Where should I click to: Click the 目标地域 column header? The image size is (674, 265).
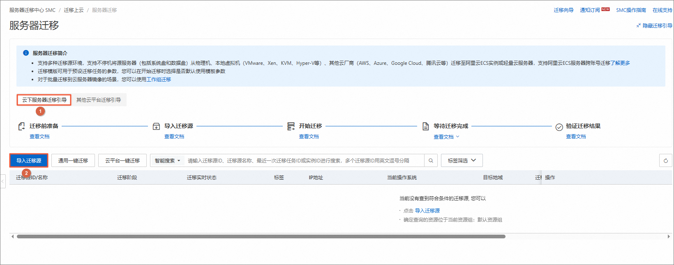pos(493,178)
